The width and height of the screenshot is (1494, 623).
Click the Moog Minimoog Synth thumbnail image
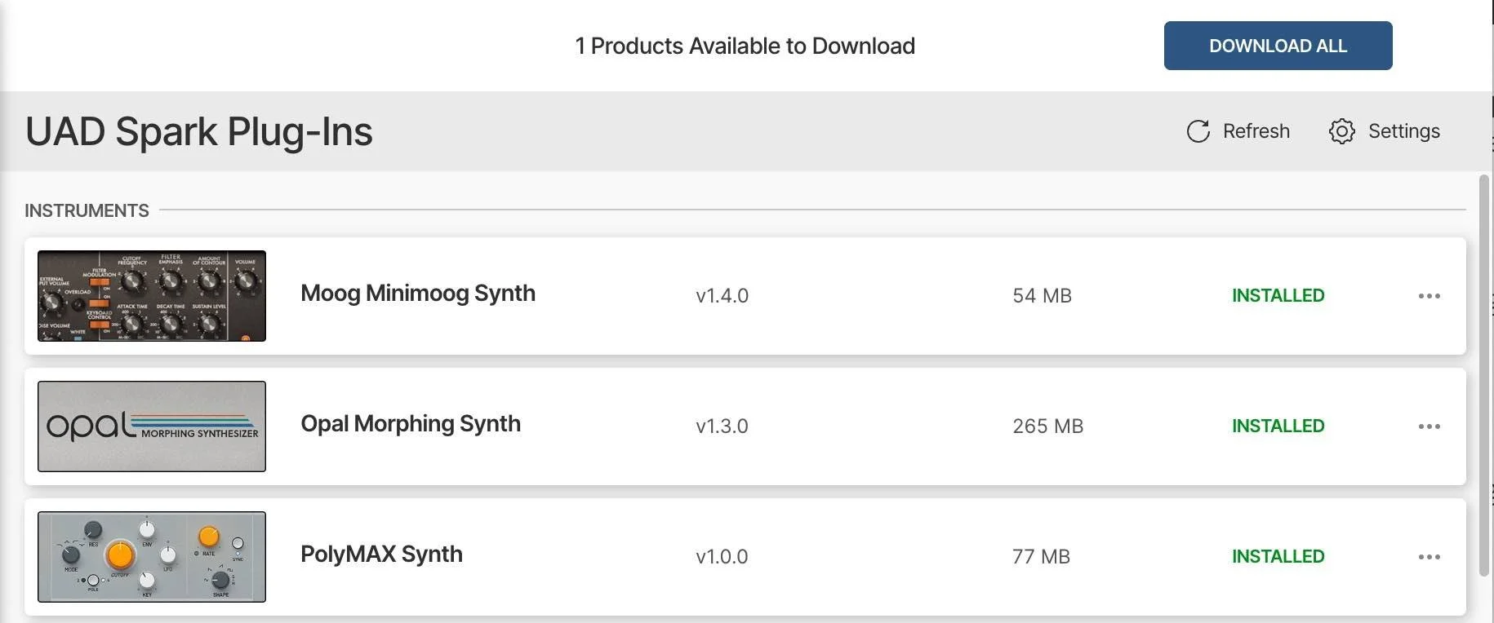[152, 296]
